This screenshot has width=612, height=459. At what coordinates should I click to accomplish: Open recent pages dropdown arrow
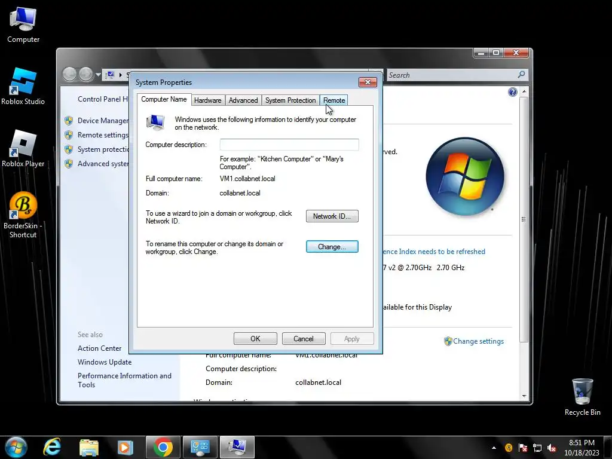98,74
